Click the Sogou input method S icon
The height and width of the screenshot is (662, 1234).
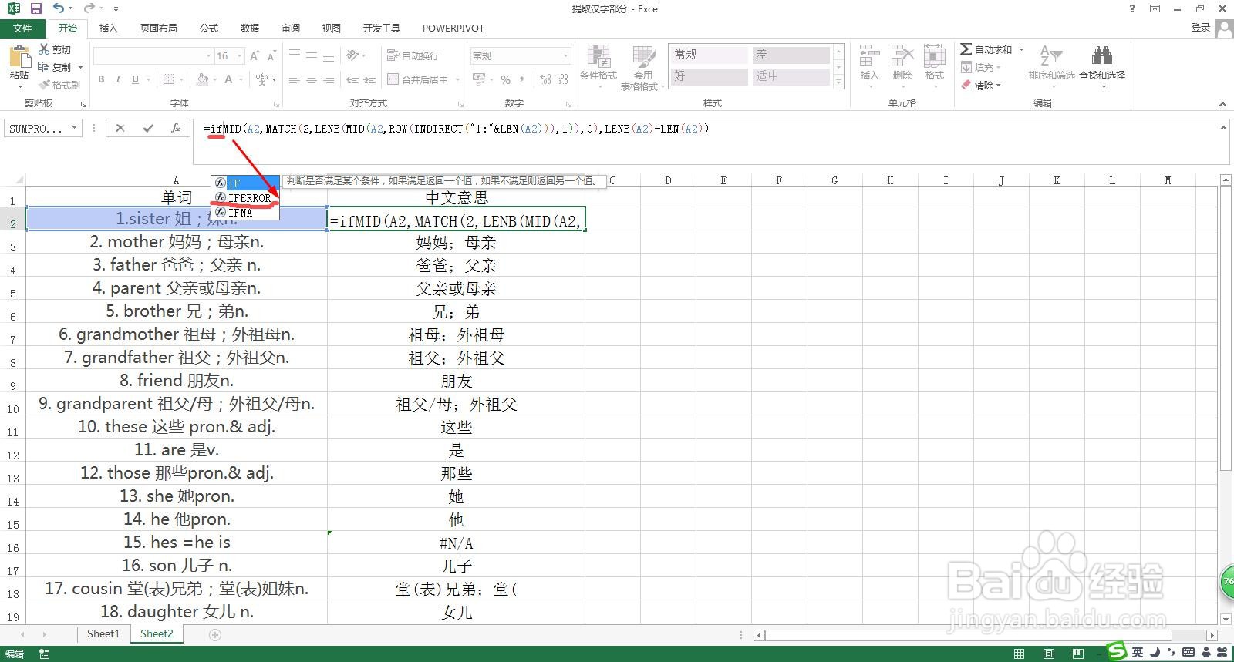coord(1116,651)
